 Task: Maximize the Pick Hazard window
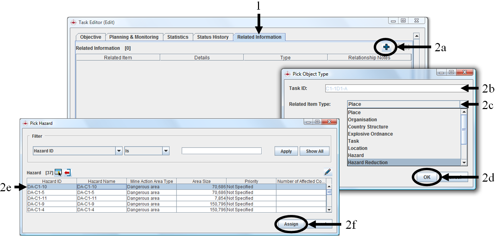(x=317, y=122)
